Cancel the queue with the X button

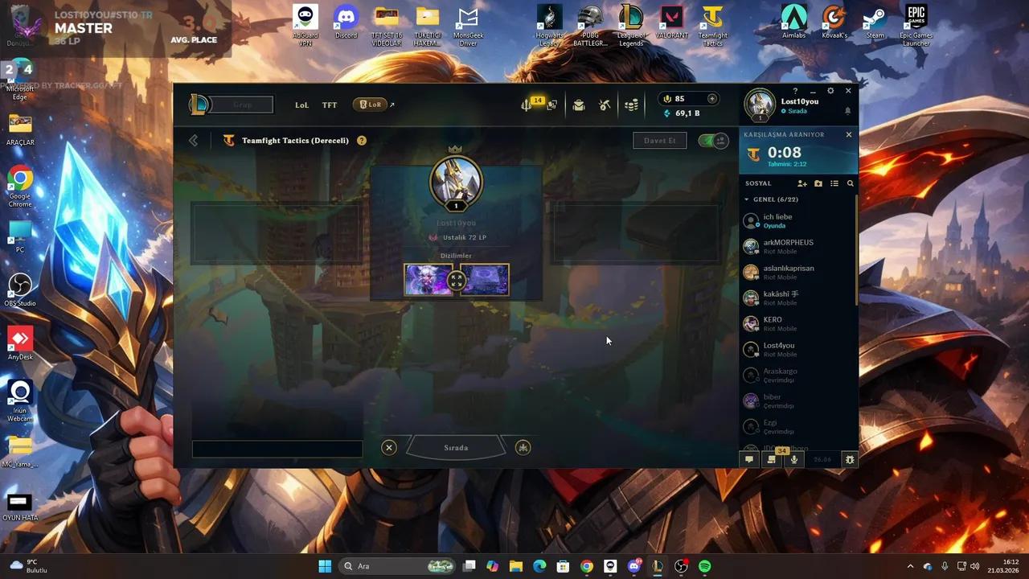(389, 447)
